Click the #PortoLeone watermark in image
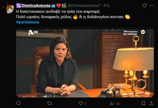The width and height of the screenshot is (158, 108). (130, 31)
